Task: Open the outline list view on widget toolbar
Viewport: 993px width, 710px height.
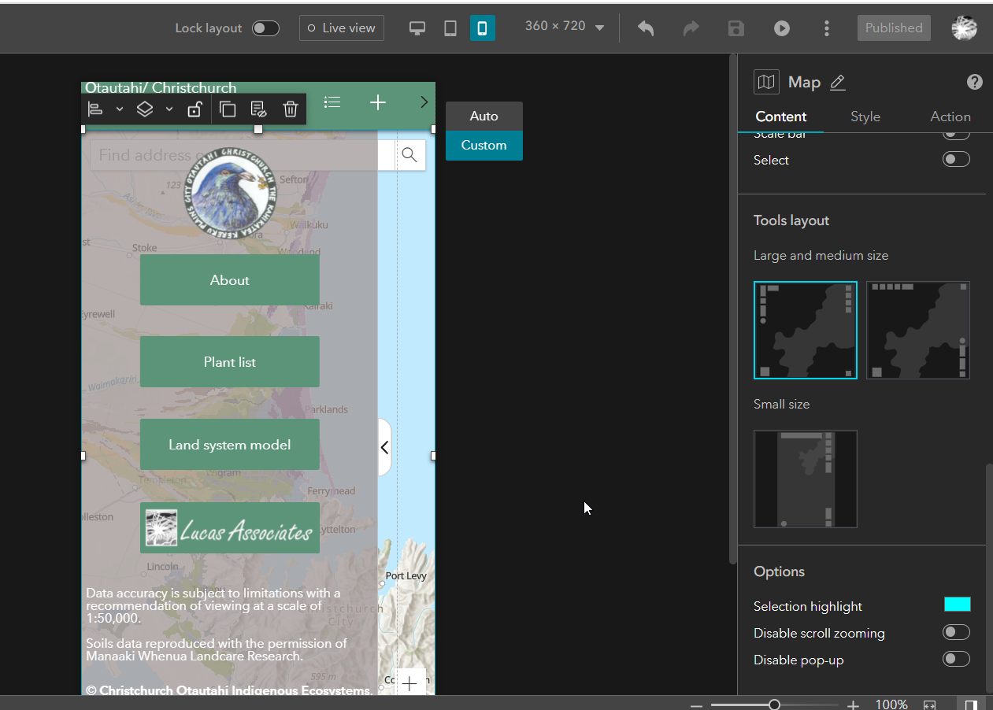Action: [332, 102]
